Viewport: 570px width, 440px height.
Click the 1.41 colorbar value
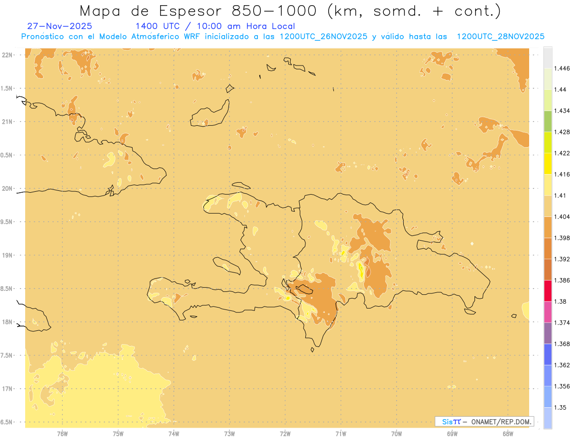coord(560,196)
